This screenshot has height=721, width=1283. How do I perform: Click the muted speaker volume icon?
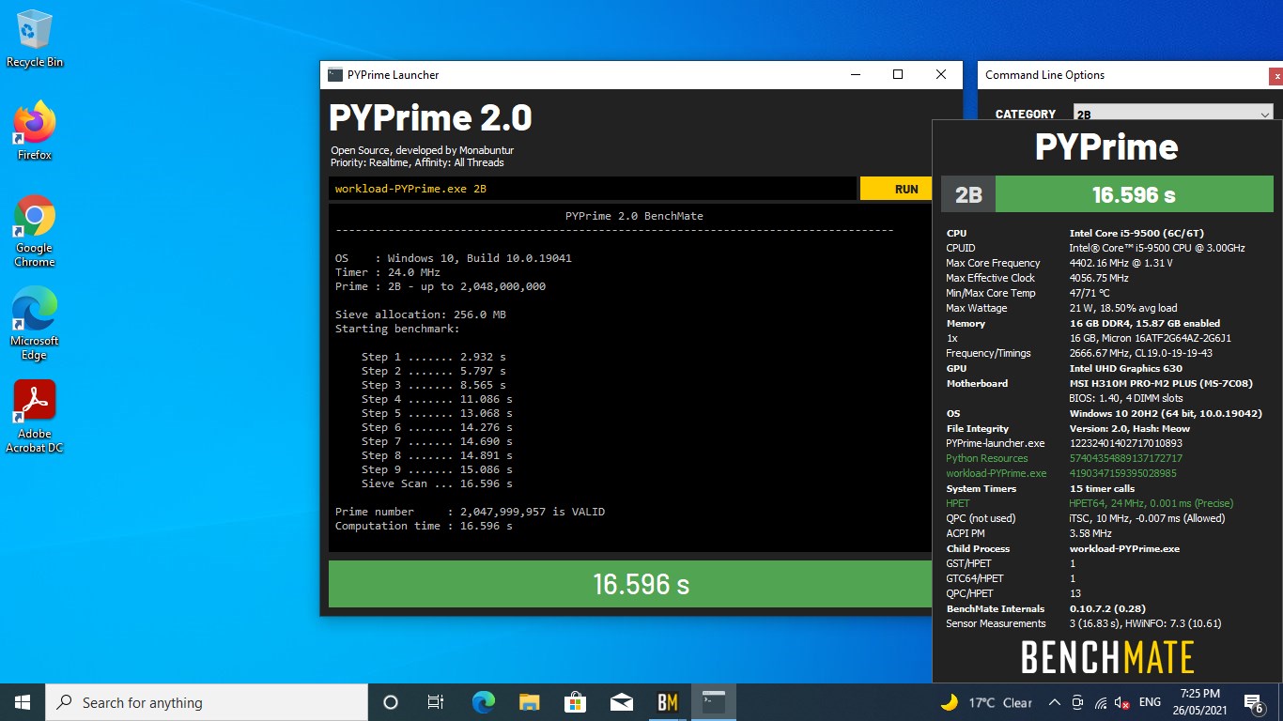(1122, 702)
